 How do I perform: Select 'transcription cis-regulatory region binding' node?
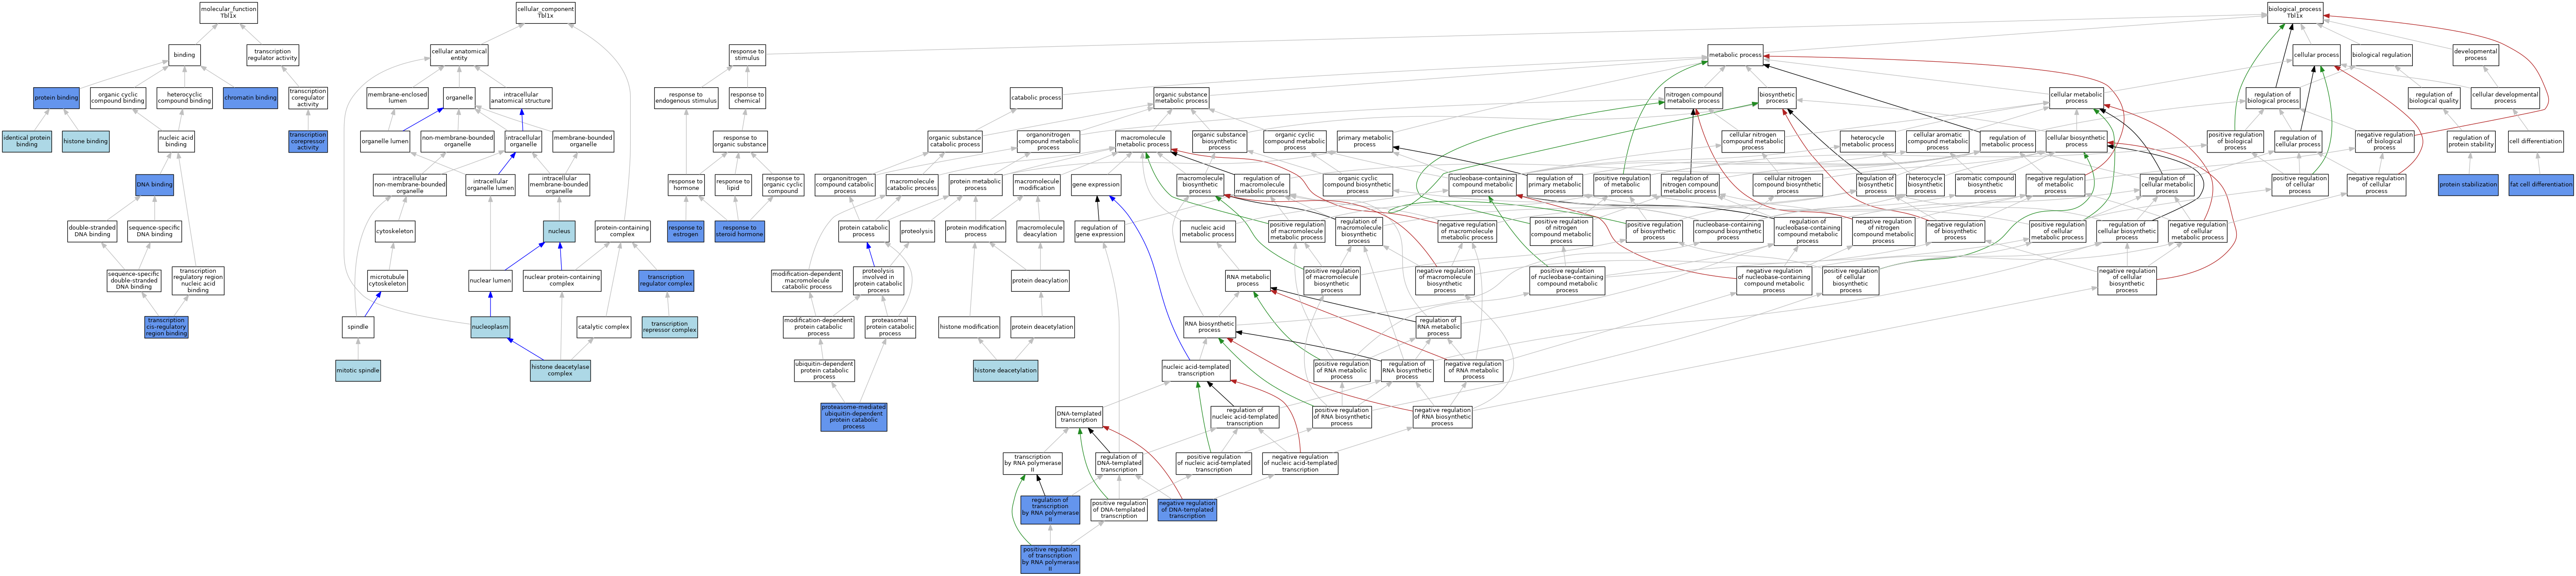pyautogui.click(x=166, y=327)
